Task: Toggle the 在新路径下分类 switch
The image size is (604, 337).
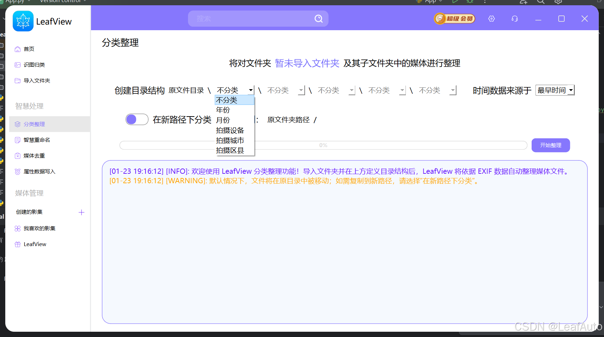Action: click(x=137, y=119)
